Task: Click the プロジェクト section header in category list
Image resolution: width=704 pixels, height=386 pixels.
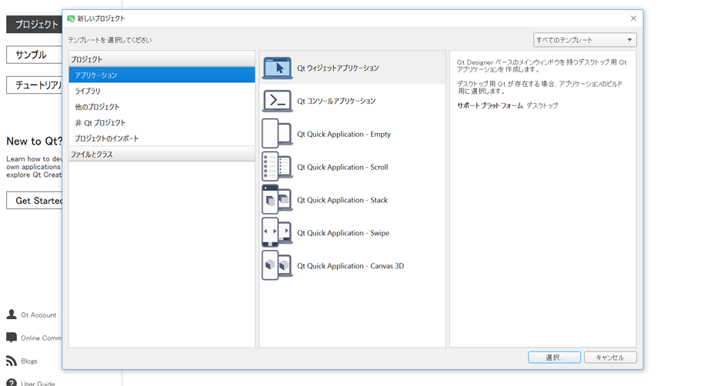Action: point(162,58)
